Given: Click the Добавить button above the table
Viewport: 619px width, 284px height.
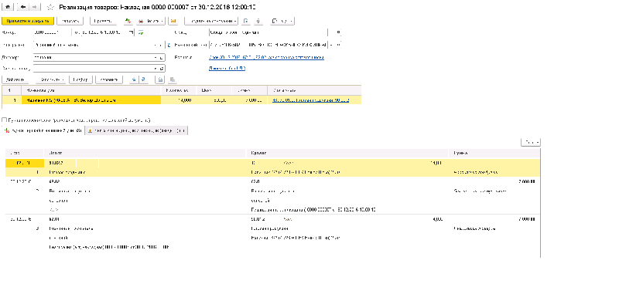Looking at the screenshot, I should point(15,79).
